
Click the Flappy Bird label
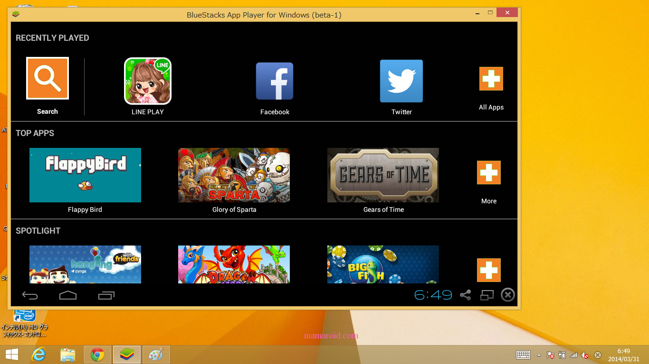pyautogui.click(x=85, y=209)
